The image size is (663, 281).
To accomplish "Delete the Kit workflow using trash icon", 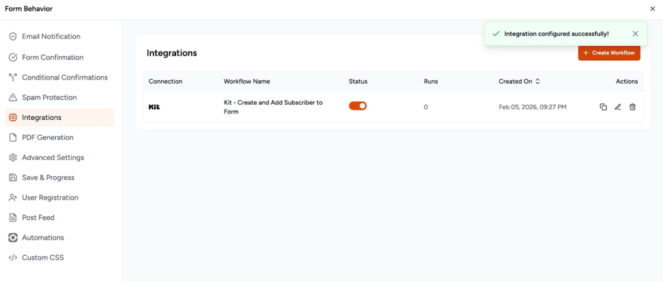I will pos(633,107).
